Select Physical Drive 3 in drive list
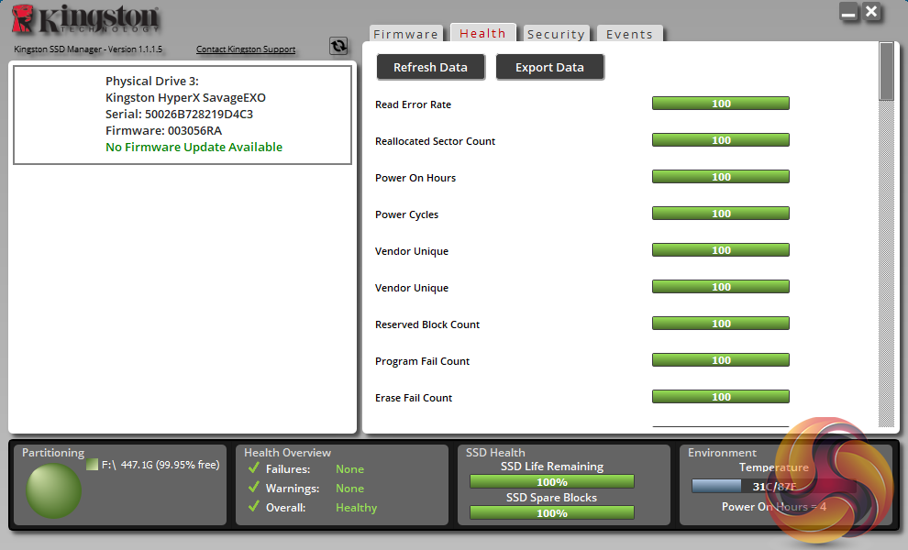The width and height of the screenshot is (908, 550). click(183, 115)
